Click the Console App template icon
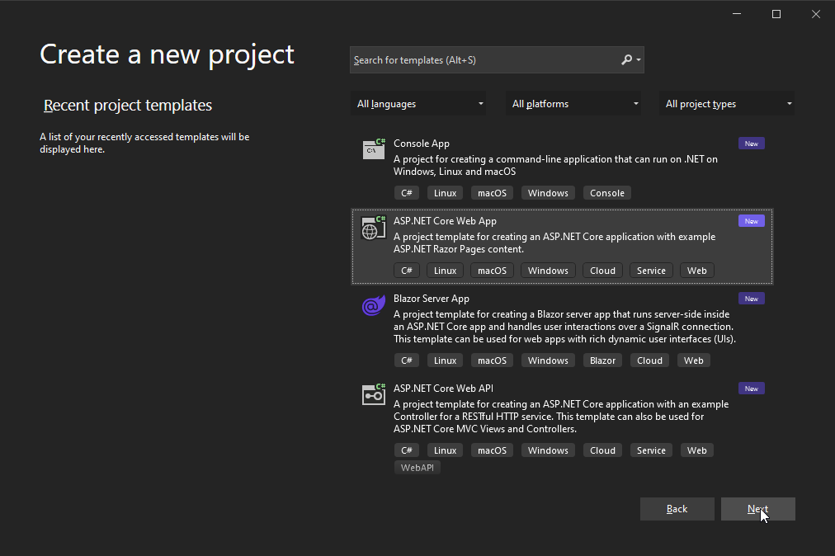The width and height of the screenshot is (835, 556). click(x=374, y=148)
